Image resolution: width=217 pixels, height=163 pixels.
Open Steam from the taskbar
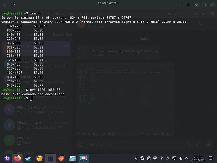click(28, 158)
